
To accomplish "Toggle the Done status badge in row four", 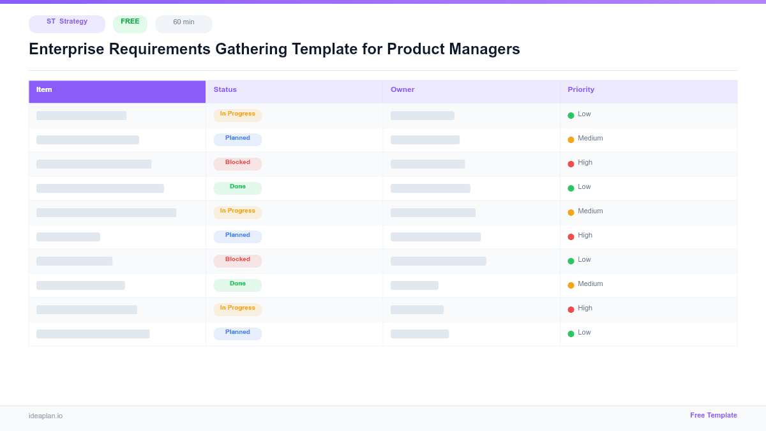I will 237,187.
